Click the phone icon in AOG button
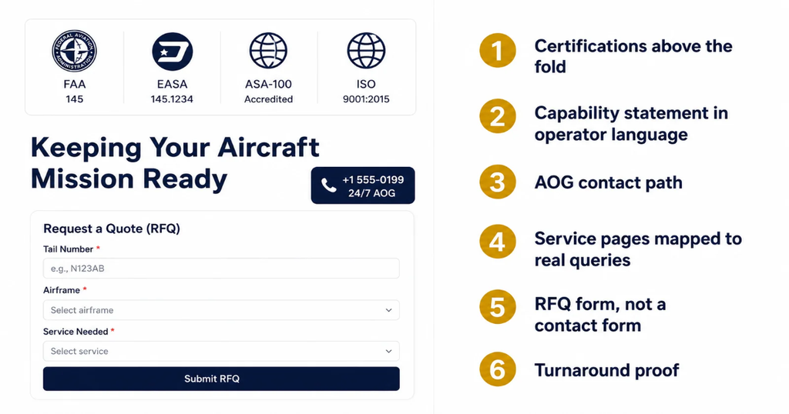 click(328, 186)
